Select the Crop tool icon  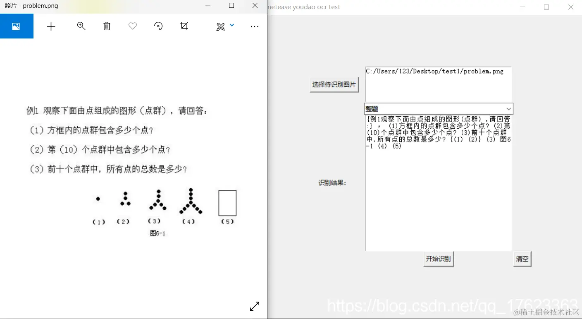click(x=184, y=26)
